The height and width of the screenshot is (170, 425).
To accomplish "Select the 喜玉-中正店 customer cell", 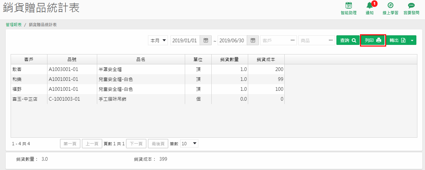I will click(29, 99).
